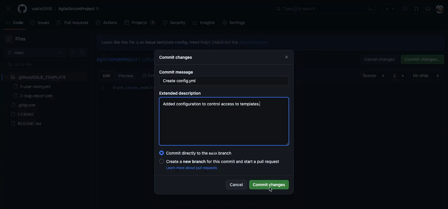Open the issues icon in header
Image resolution: width=448 pixels, height=209 pixels.
point(405,9)
